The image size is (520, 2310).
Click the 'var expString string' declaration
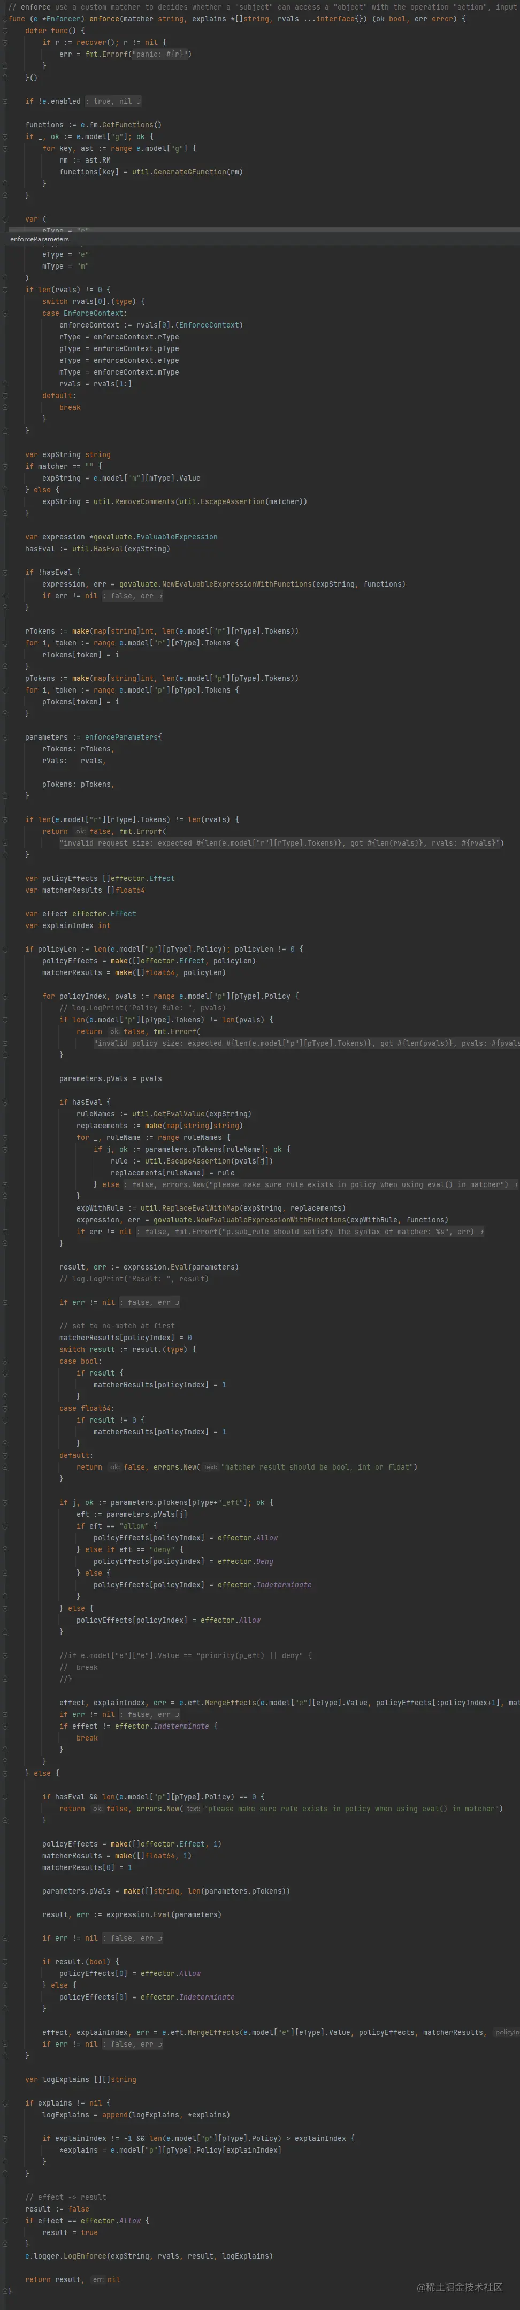point(68,454)
